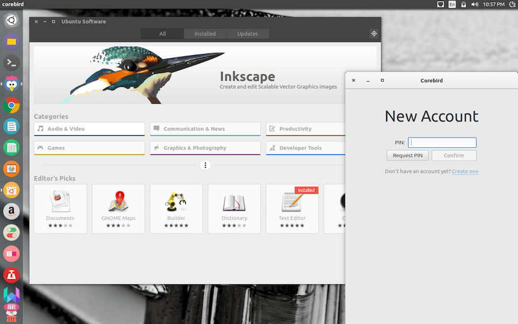Image resolution: width=518 pixels, height=324 pixels.
Task: Open the Builder app card
Action: 176,209
